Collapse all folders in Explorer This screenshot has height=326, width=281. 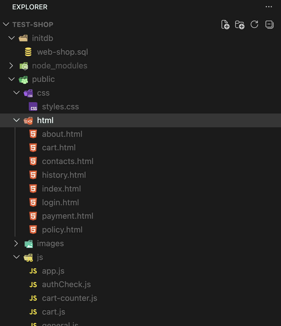pos(269,25)
